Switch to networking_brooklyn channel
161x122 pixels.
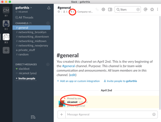pos(31,32)
